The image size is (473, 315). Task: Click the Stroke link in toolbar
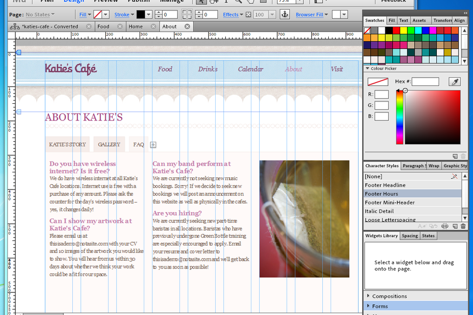[x=122, y=14]
